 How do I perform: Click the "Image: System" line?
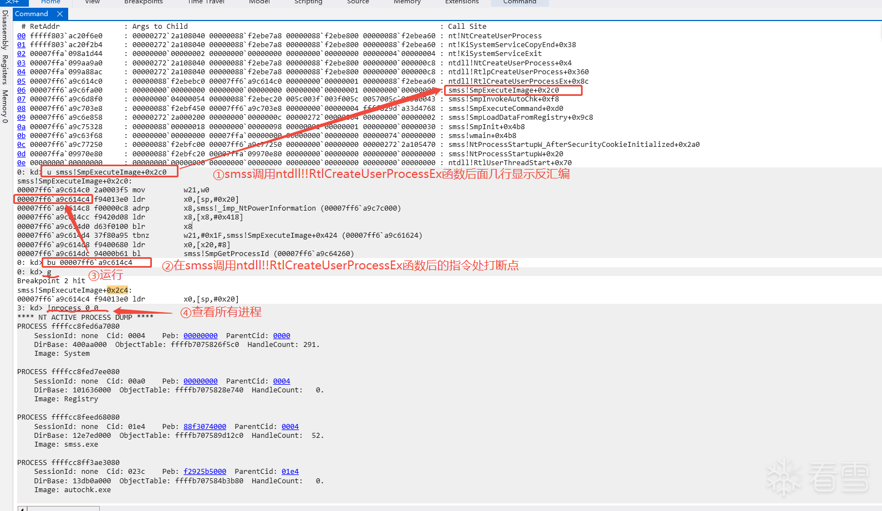62,354
